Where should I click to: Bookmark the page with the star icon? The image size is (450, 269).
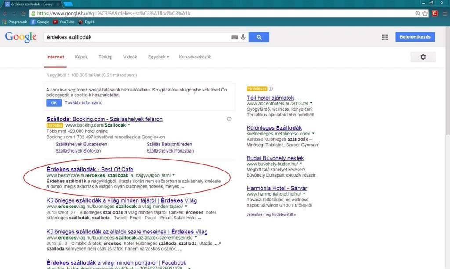point(425,13)
